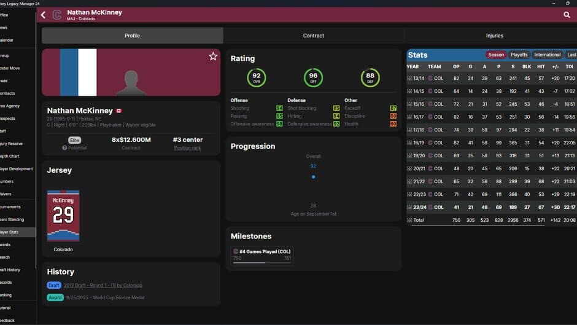Image resolution: width=577 pixels, height=325 pixels.
Task: Click the McKinney 29 jersey thumbnail
Action: point(63,216)
